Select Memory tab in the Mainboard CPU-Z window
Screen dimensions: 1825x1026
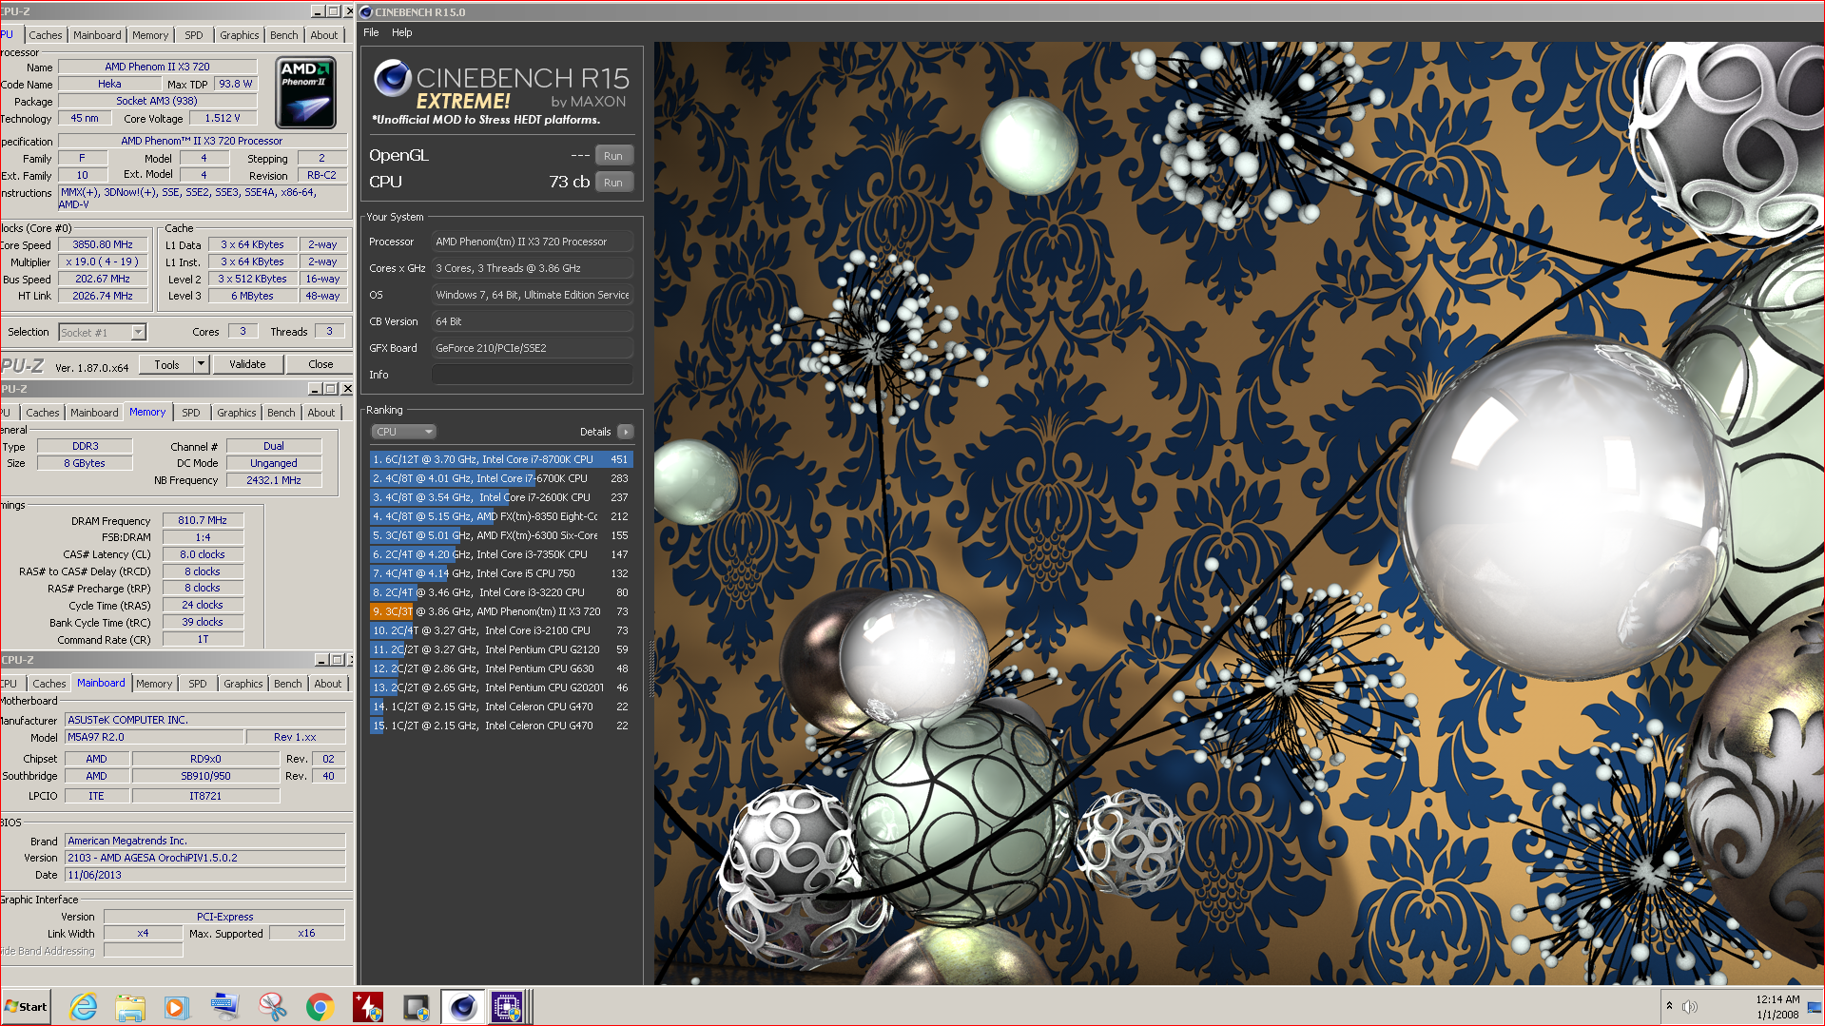click(x=154, y=684)
